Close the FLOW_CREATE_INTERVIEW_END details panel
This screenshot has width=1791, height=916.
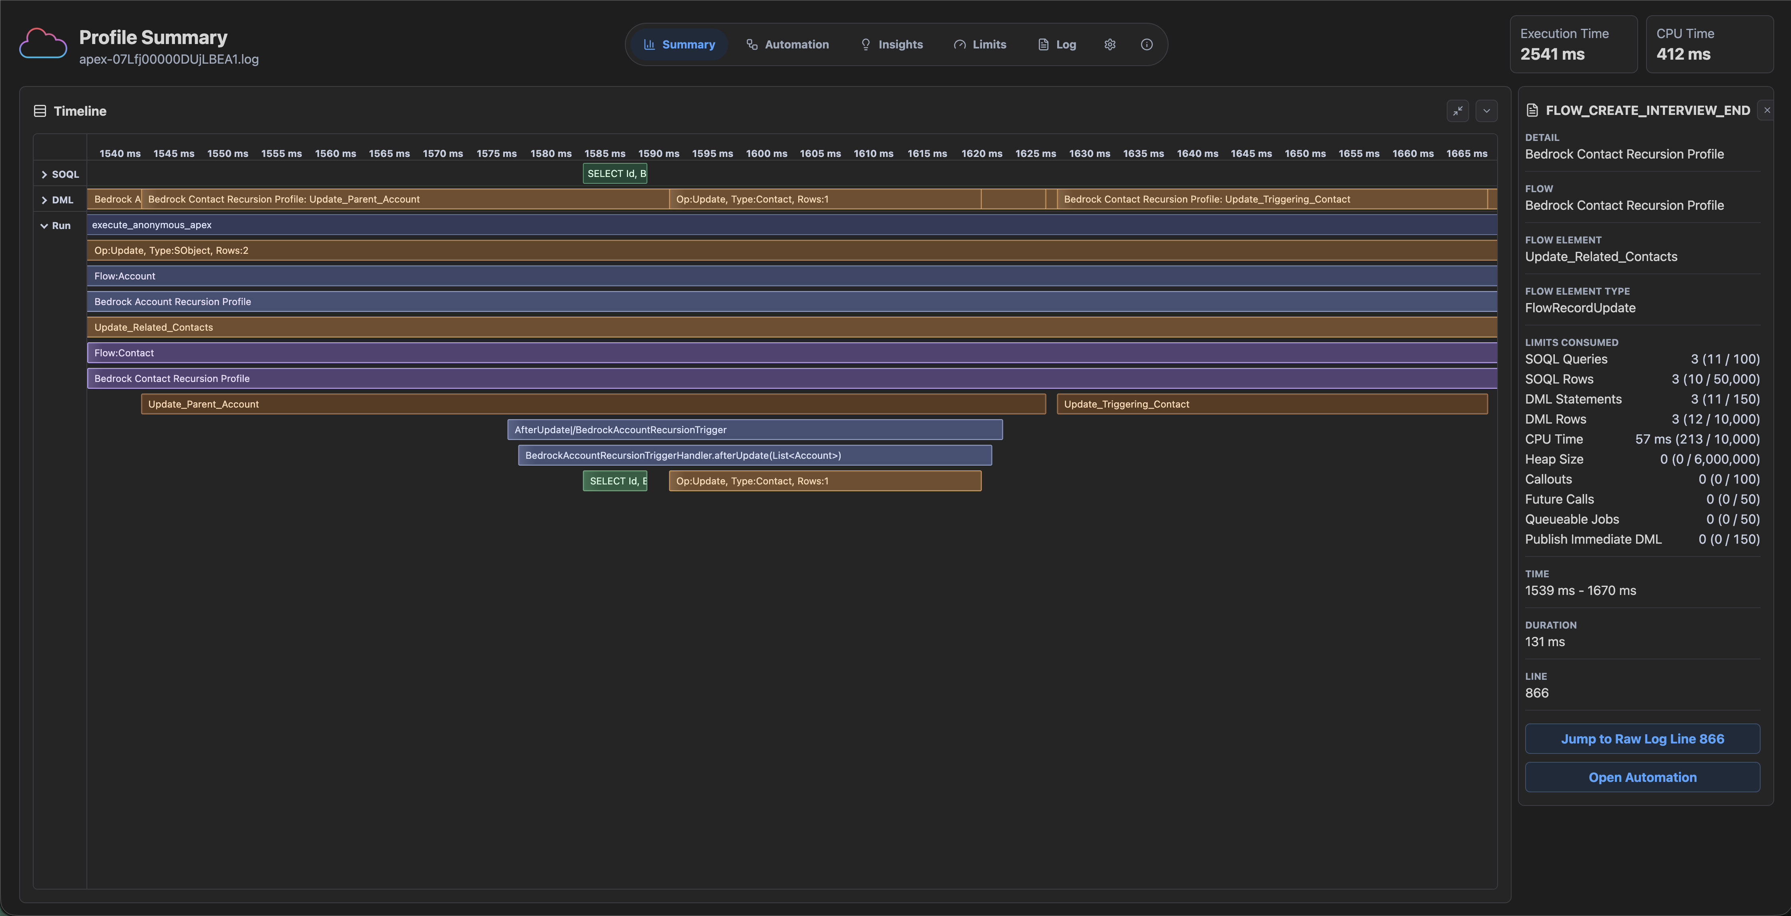point(1767,110)
